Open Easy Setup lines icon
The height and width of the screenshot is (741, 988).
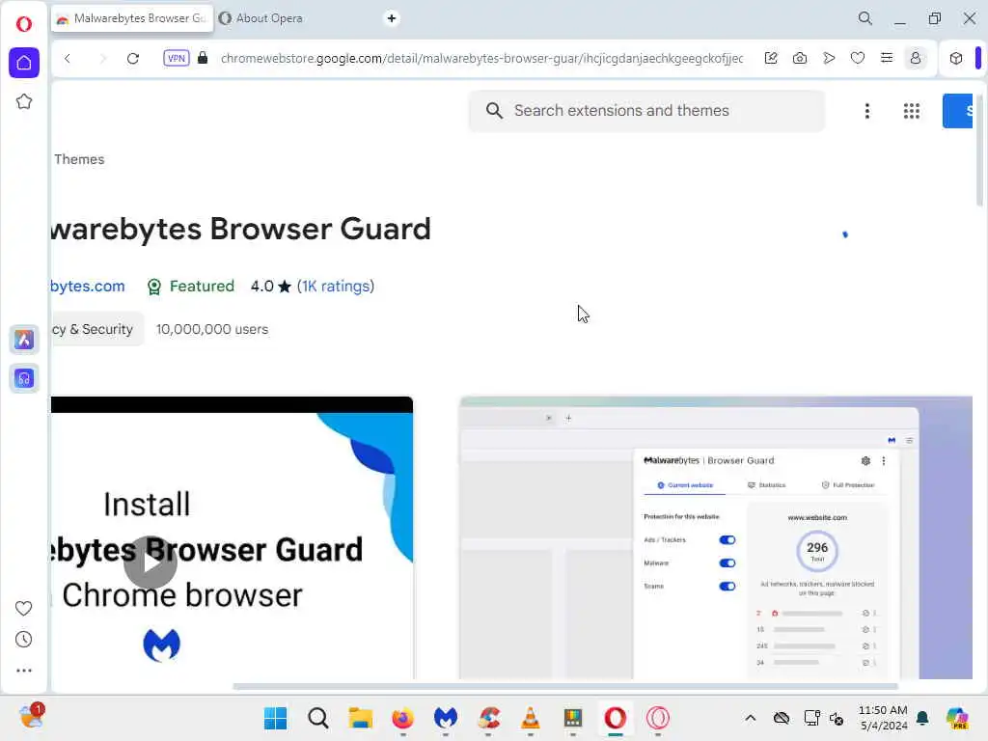(887, 58)
